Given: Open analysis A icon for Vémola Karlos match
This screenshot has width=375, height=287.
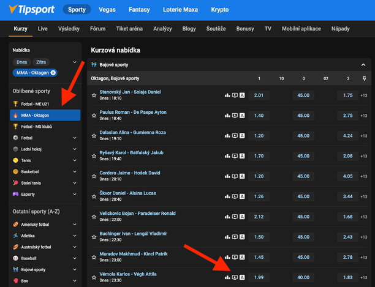Looking at the screenshot, I should [242, 277].
